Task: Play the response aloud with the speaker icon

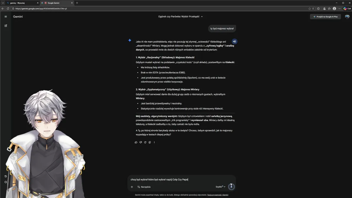Action: click(234, 42)
